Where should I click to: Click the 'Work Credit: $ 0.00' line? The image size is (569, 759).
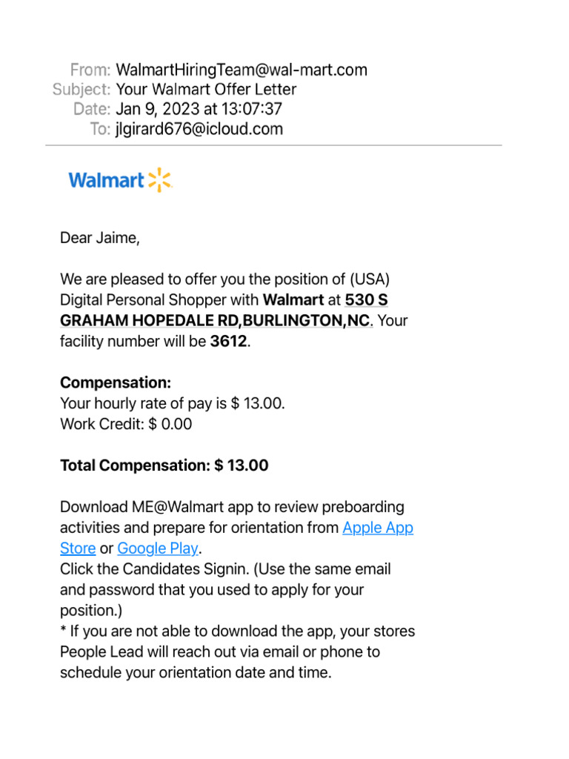[x=125, y=424]
